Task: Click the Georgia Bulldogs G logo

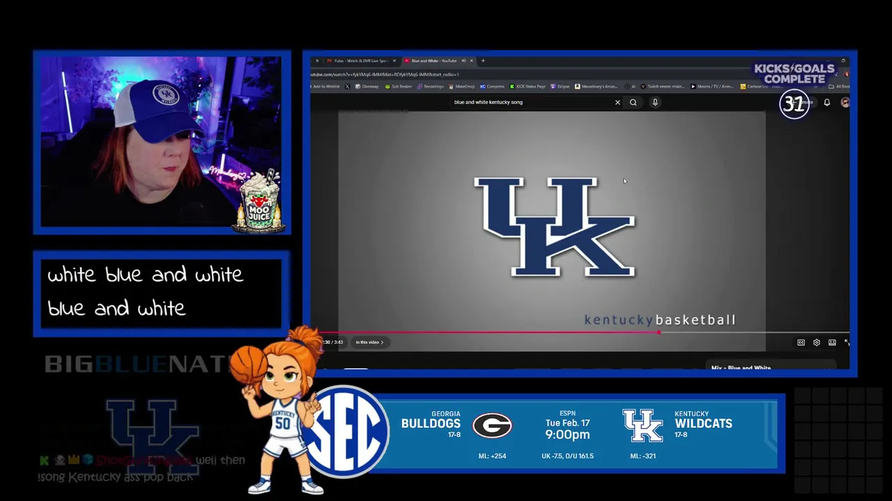Action: pos(492,425)
